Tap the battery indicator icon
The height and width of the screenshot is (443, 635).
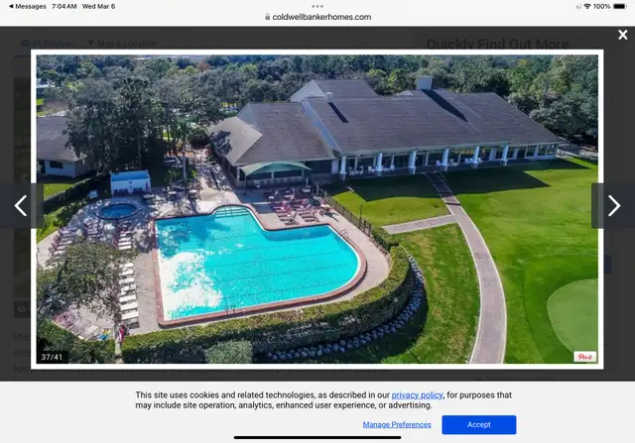(x=619, y=7)
